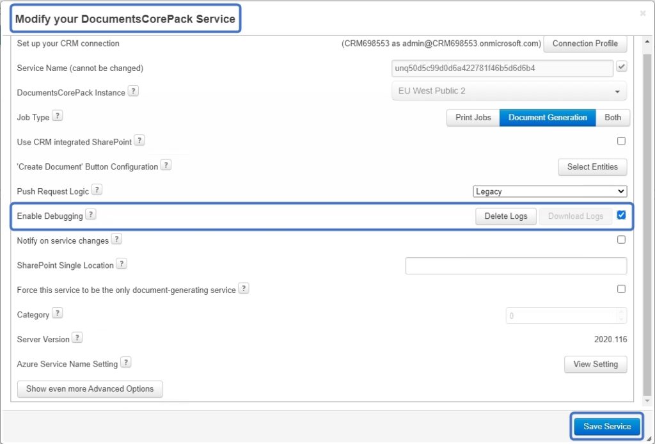Viewport: 655px width, 444px height.
Task: Open help for Push Request Logic
Action: pyautogui.click(x=97, y=189)
